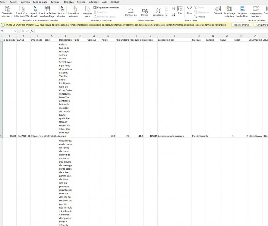The image size is (268, 226).
Task: Click the EAN13 header cell
Action: pyautogui.click(x=24, y=40)
